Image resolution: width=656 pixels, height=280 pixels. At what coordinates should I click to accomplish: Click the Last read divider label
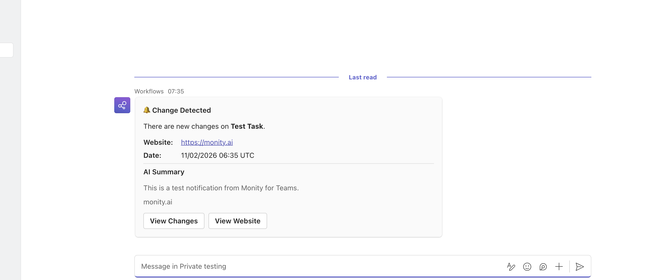coord(362,77)
